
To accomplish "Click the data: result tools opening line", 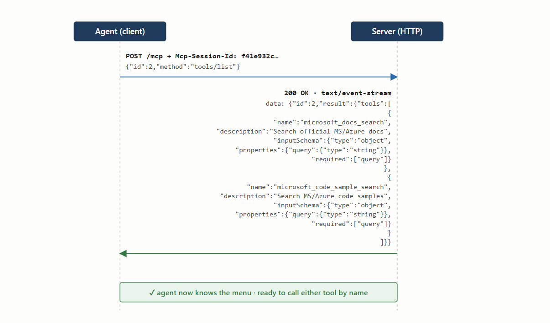I will (x=328, y=103).
